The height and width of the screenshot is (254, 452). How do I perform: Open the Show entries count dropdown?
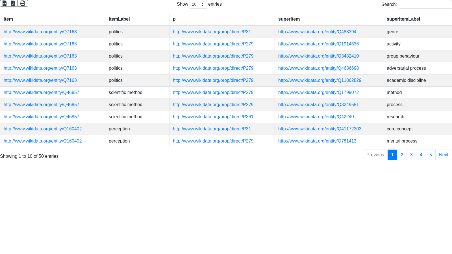(198, 4)
